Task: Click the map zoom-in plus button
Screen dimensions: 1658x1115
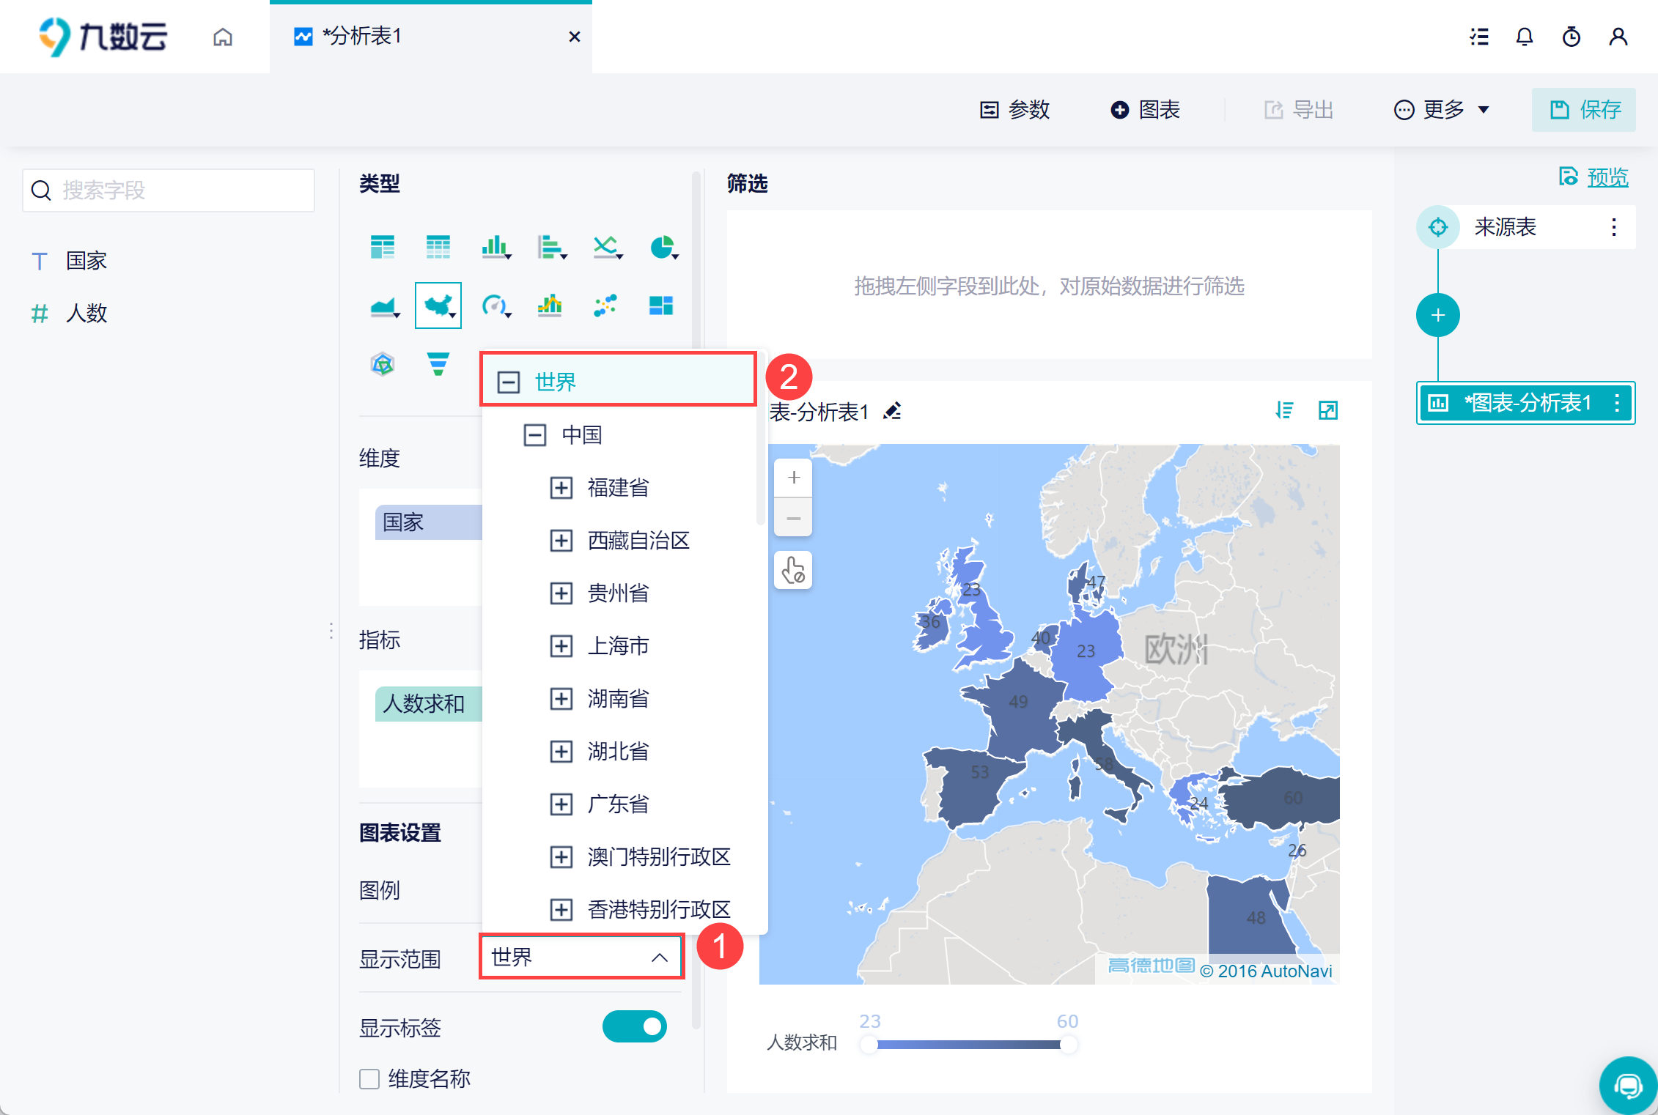Action: (x=793, y=478)
